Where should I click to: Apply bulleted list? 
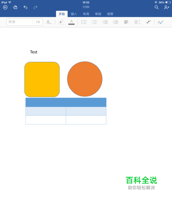84,22
